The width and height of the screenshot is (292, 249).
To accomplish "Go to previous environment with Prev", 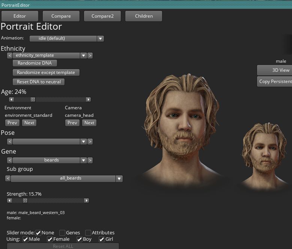I will (12, 123).
